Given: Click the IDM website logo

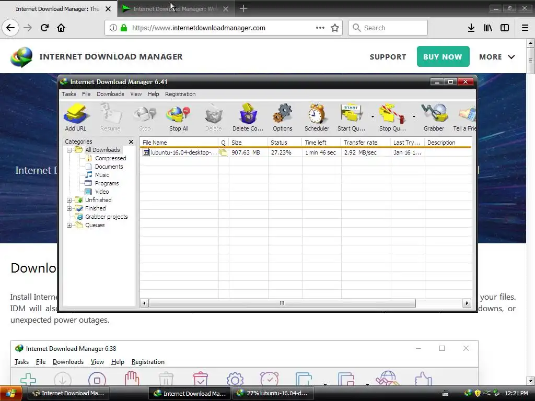Looking at the screenshot, I should coord(21,57).
